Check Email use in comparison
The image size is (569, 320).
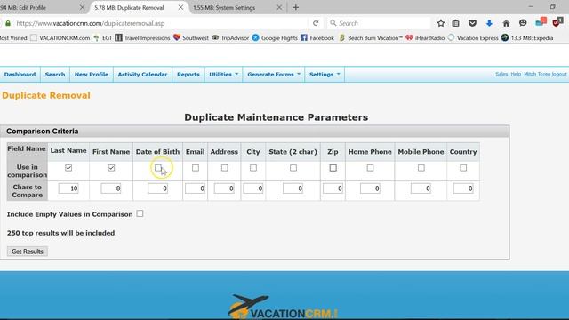click(196, 168)
